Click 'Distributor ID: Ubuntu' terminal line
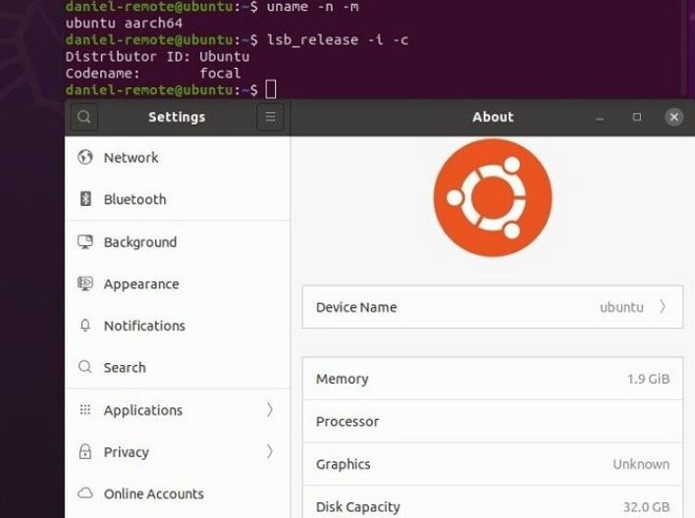This screenshot has width=695, height=518. (x=157, y=57)
